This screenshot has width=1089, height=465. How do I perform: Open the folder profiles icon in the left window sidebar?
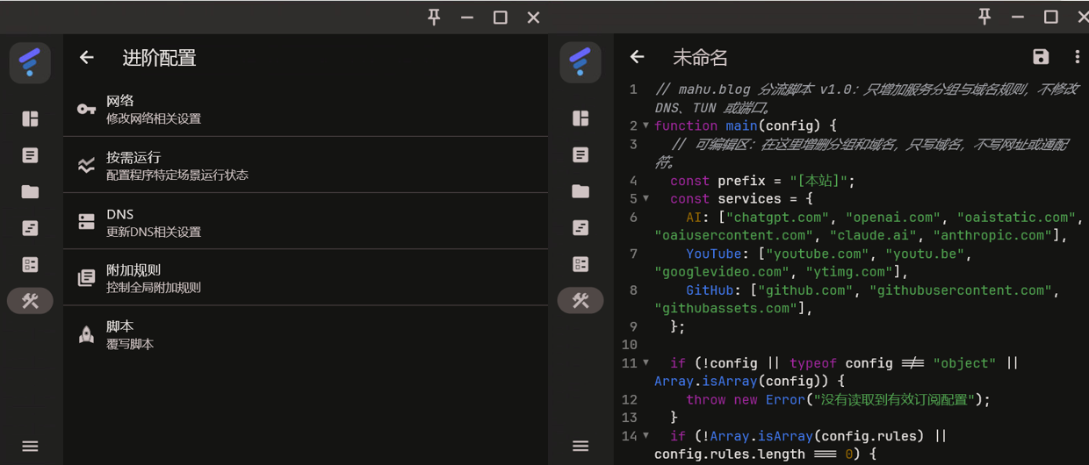(30, 191)
